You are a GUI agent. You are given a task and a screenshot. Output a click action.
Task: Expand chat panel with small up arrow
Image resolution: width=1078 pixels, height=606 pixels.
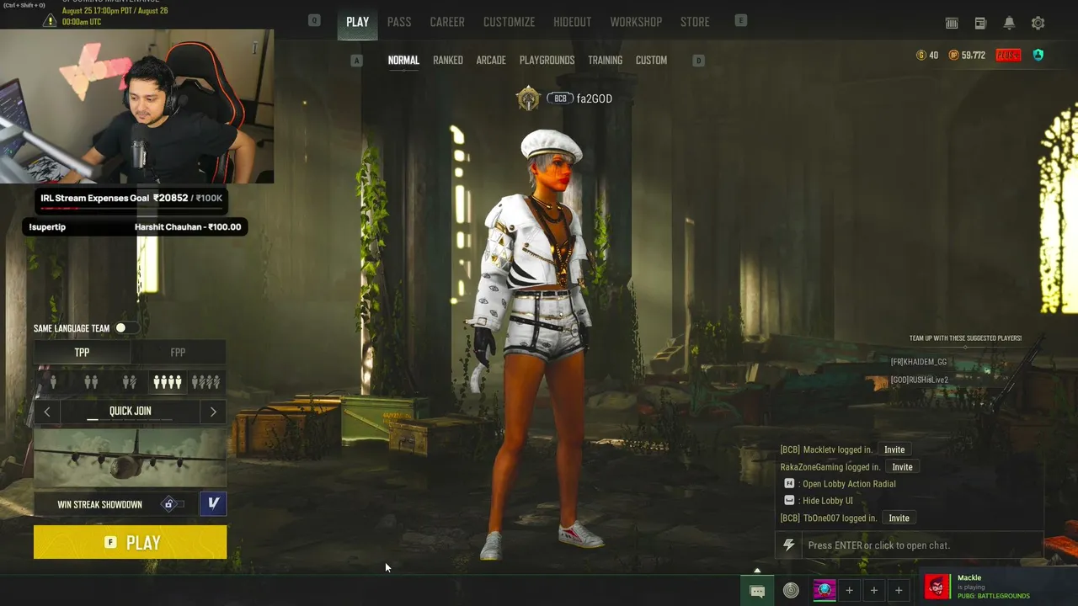tap(757, 571)
